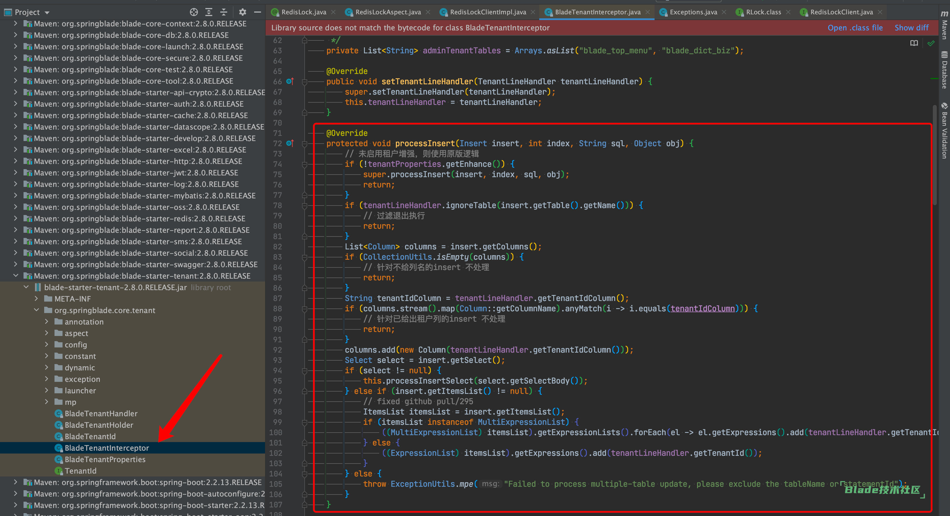Click the Collapse All icon in Project toolbar
The image size is (950, 516).
point(224,12)
